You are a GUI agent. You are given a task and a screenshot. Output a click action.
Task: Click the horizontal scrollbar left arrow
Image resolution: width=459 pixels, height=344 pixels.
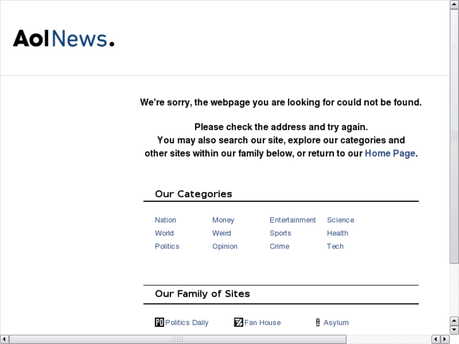[4, 339]
